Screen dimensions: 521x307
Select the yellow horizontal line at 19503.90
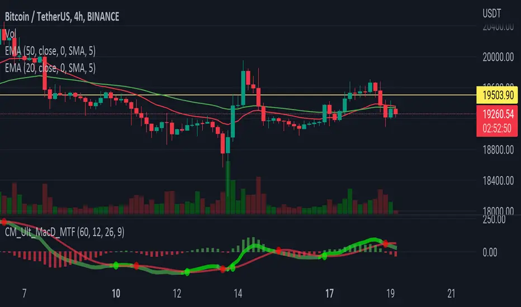[238, 95]
